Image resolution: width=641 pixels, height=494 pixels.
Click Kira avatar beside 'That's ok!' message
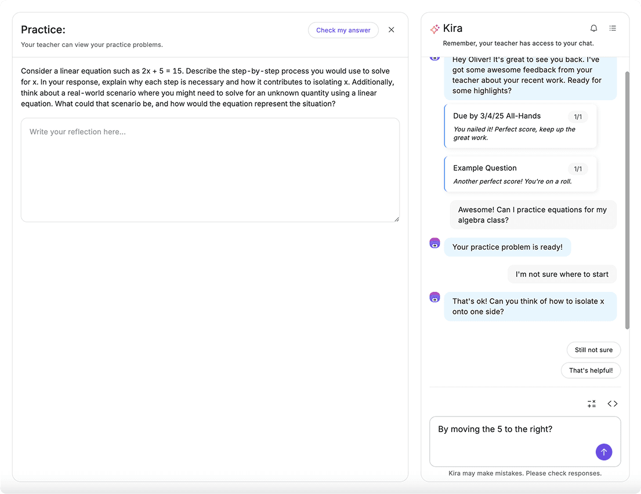(x=434, y=297)
